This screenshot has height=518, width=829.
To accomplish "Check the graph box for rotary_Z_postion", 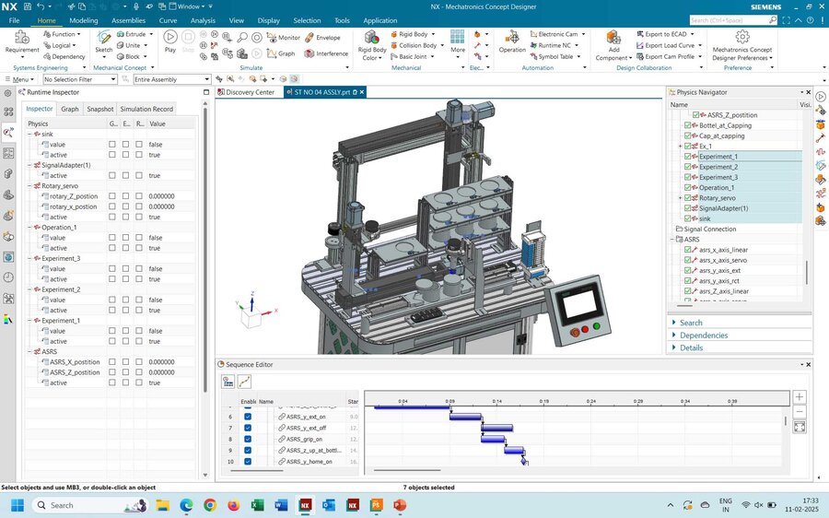I will (x=112, y=195).
